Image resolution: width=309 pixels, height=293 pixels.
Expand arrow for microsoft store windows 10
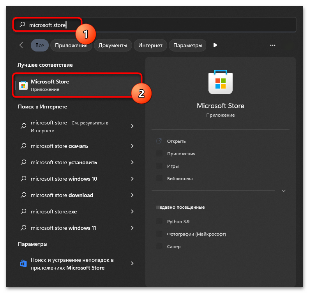[x=132, y=179]
